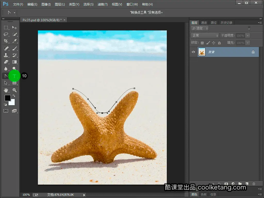This screenshot has width=264, height=198.
Task: Close the Pic35.psd document tab
Action: 64,20
